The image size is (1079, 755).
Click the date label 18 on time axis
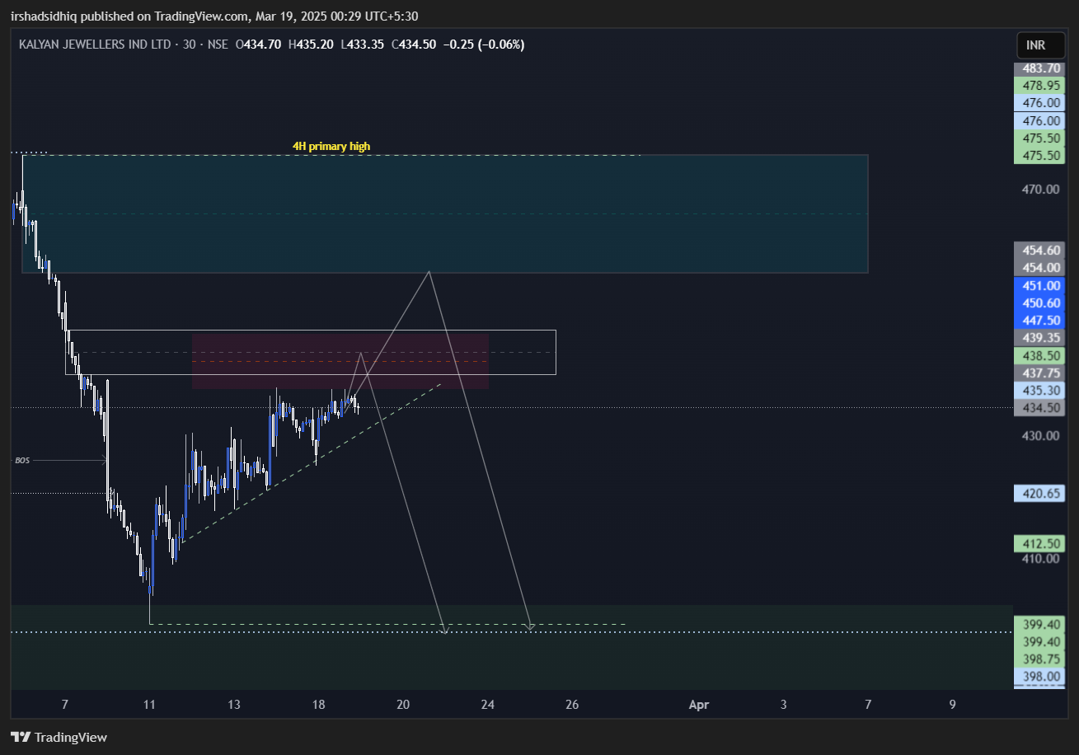pyautogui.click(x=319, y=705)
